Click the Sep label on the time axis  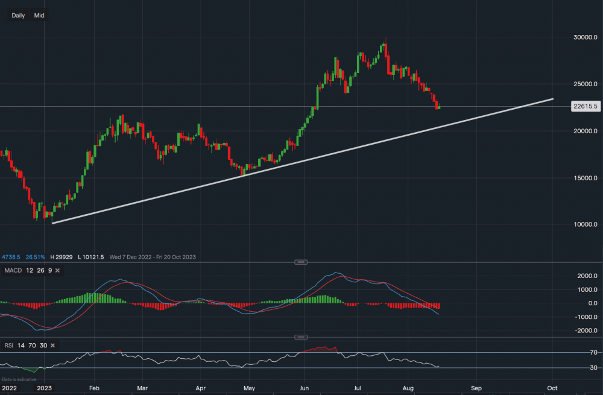(476, 388)
